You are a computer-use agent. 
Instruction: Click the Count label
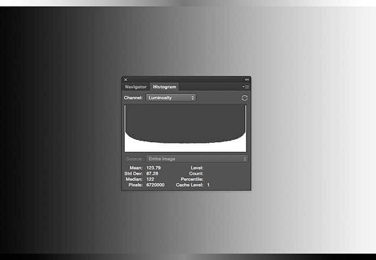(196, 173)
